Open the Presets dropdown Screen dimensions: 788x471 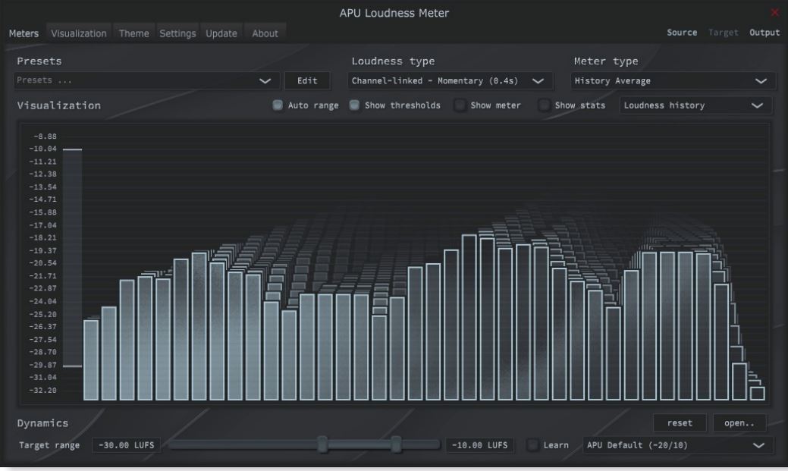coord(146,80)
